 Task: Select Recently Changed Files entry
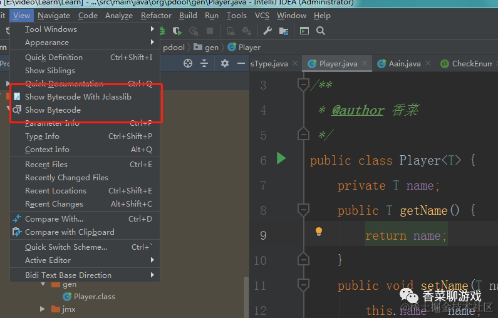85,178
